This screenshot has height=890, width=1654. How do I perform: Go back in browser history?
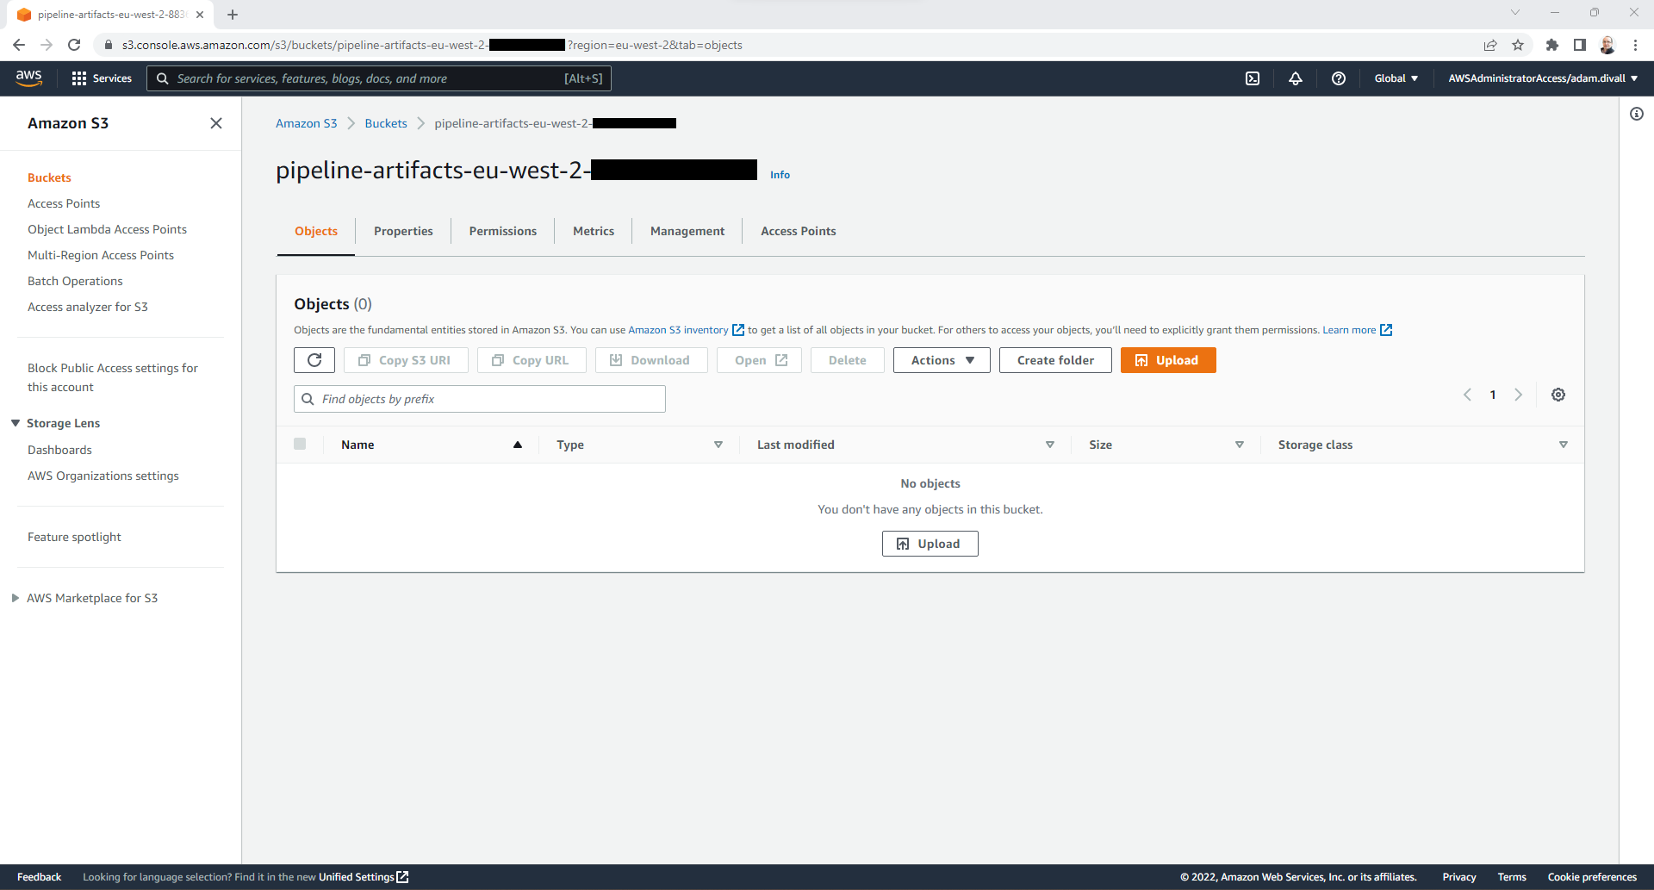click(x=19, y=45)
